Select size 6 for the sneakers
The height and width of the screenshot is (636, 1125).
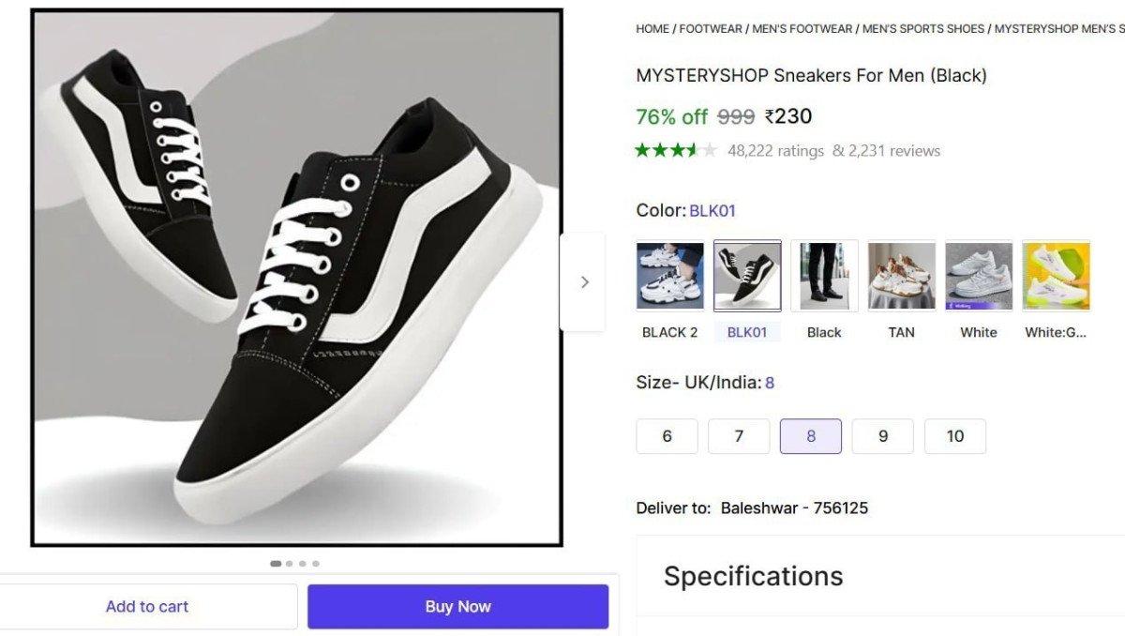point(667,435)
